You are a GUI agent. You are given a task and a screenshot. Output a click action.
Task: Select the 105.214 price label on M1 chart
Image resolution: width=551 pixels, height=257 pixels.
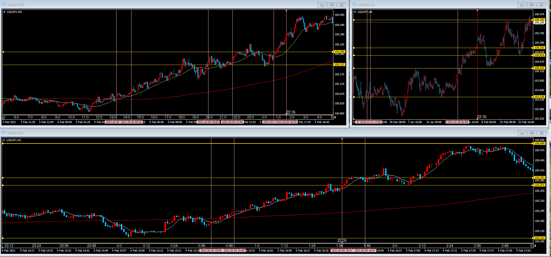click(539, 238)
